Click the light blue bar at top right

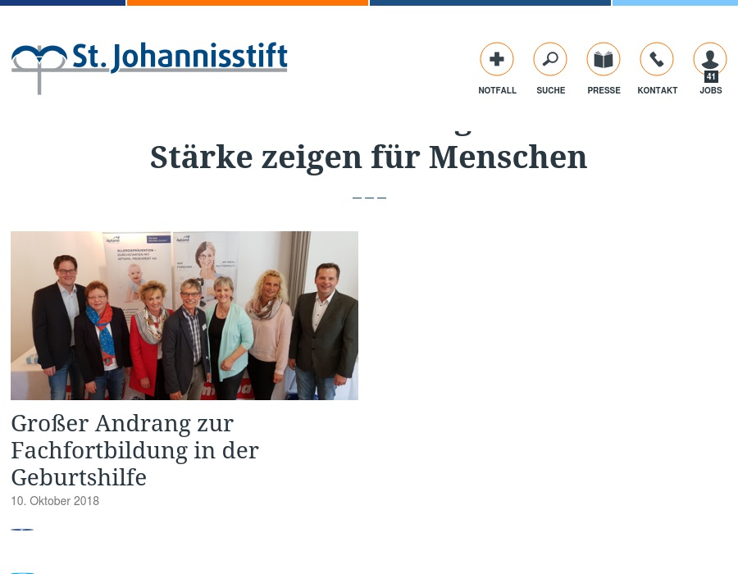[675, 2]
